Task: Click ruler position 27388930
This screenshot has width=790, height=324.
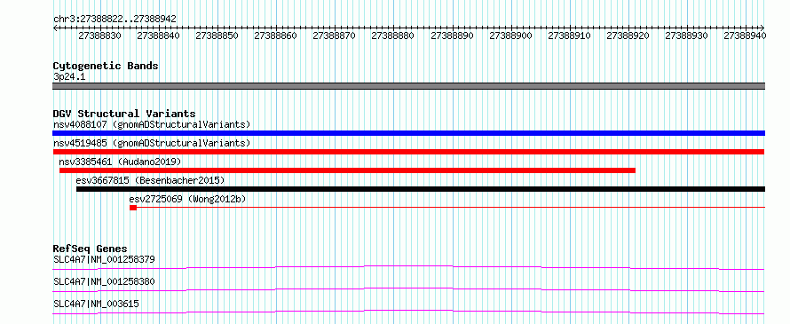Action: click(x=686, y=36)
